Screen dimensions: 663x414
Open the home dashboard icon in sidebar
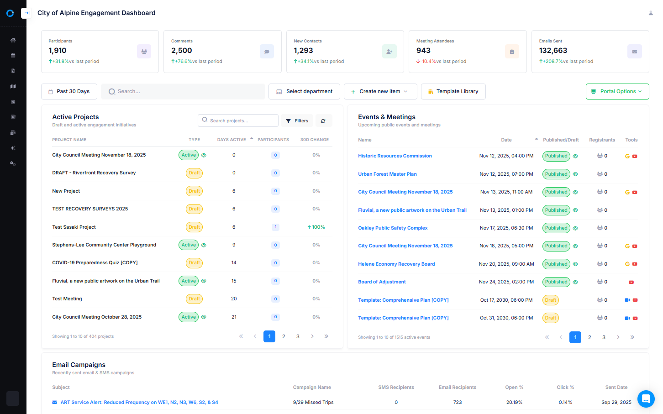coord(13,40)
